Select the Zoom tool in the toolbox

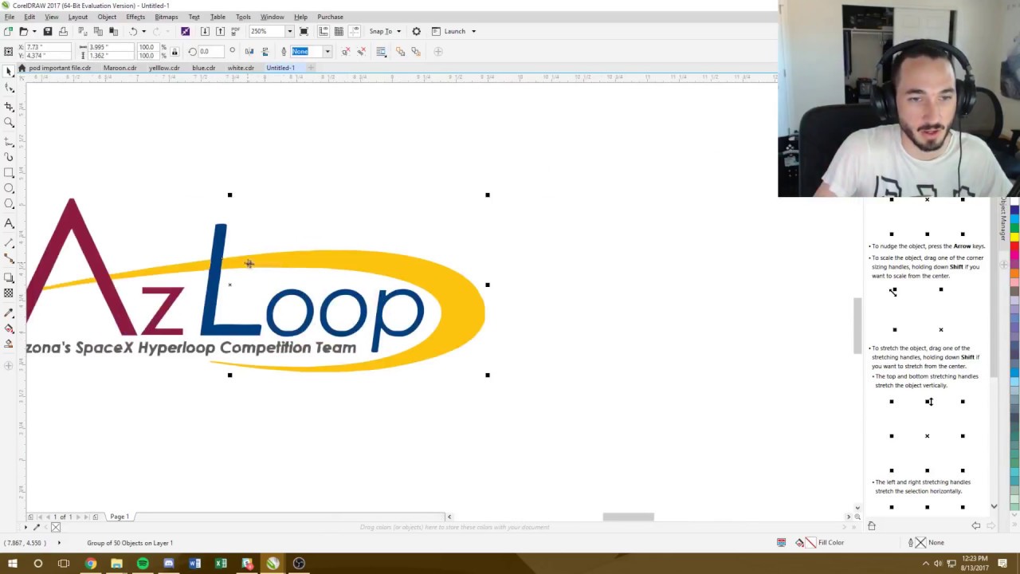click(10, 121)
